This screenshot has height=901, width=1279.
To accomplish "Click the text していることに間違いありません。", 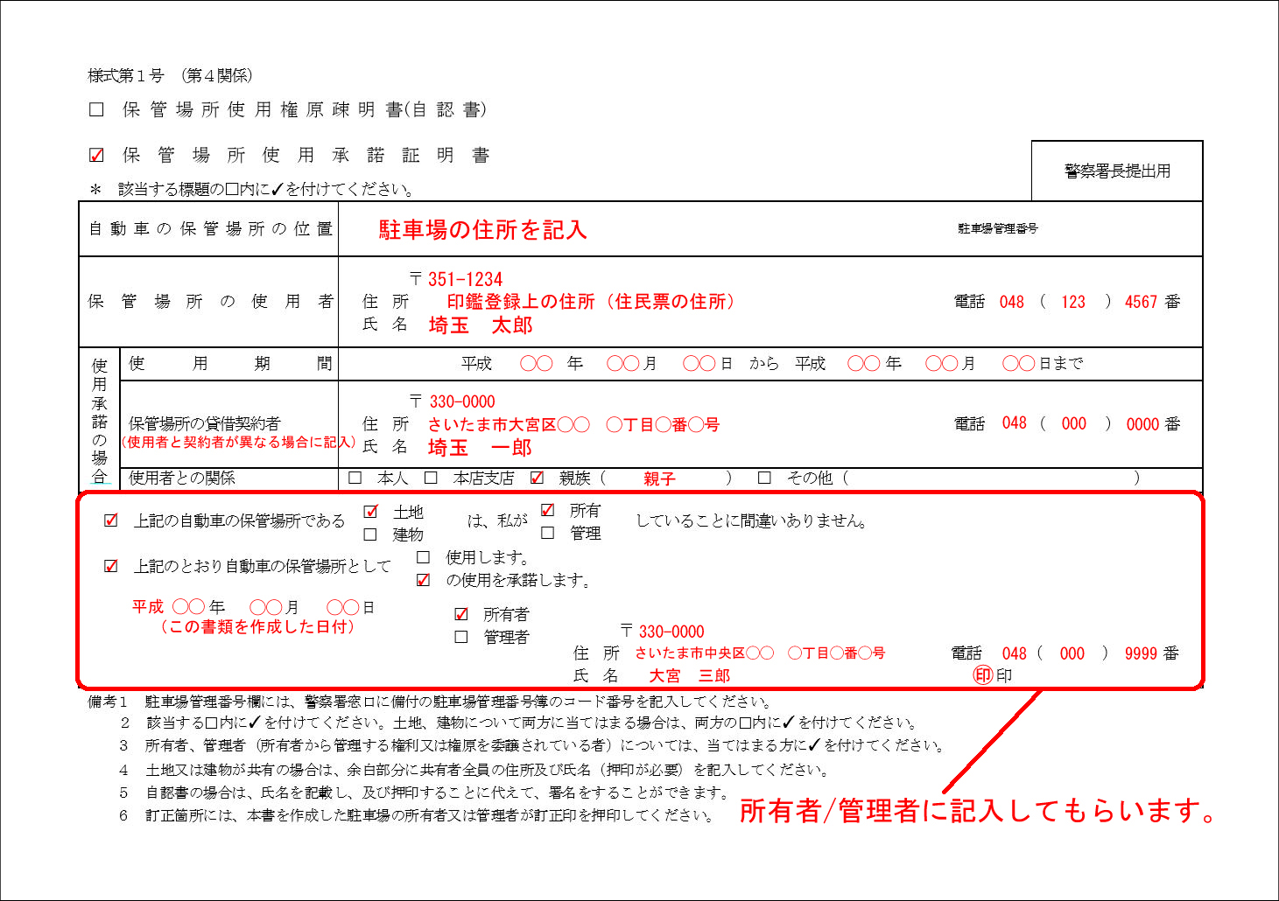I will coord(753,521).
